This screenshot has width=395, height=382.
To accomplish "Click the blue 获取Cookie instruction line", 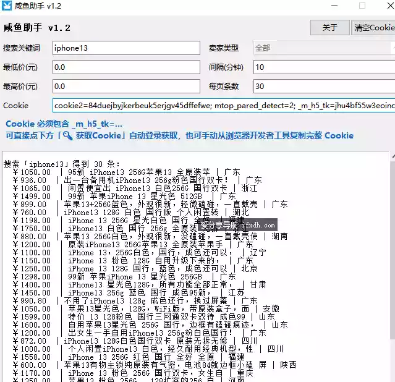I will click(180, 135).
